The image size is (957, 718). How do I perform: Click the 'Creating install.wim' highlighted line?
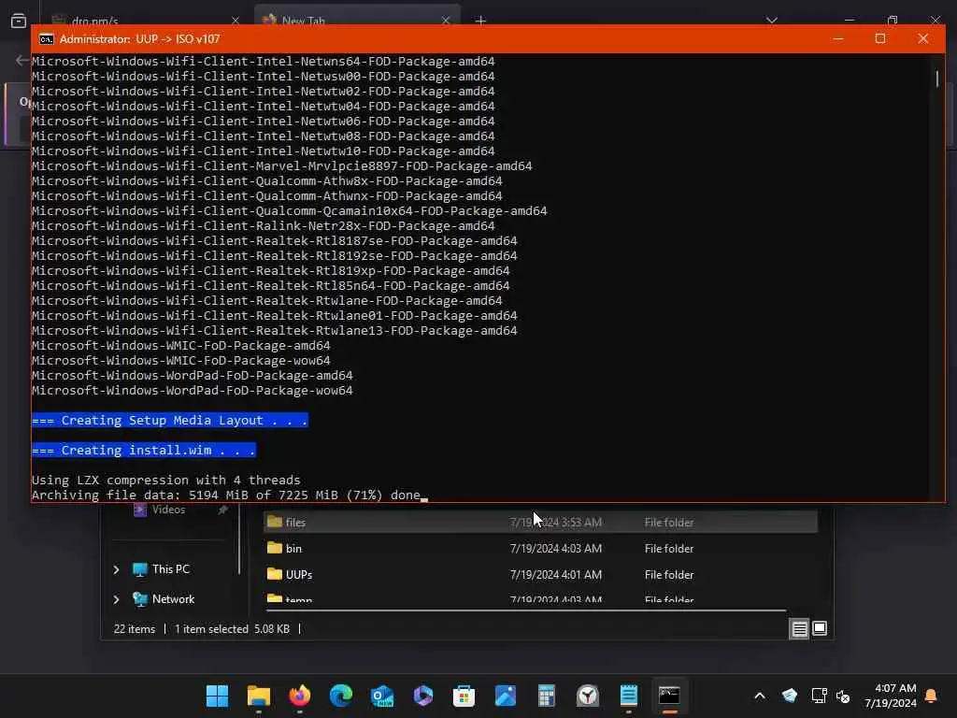(x=143, y=450)
